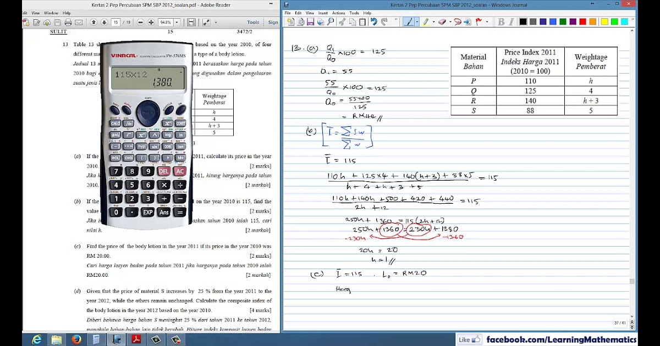This screenshot has width=660, height=346.
Task: Click the New Note icon in Windows Journal
Action: tap(290, 22)
